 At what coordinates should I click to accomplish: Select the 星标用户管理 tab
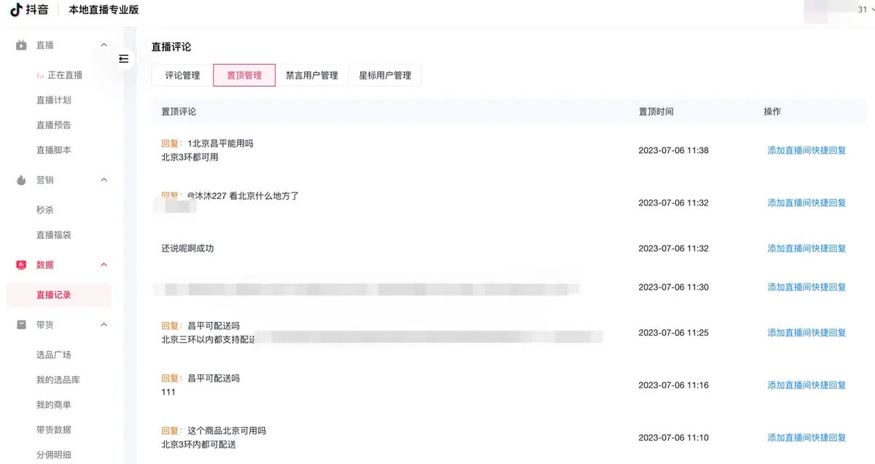click(385, 75)
